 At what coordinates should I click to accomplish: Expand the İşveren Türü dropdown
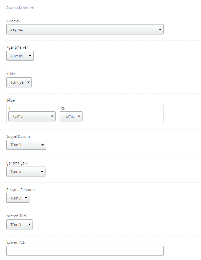pos(20,224)
